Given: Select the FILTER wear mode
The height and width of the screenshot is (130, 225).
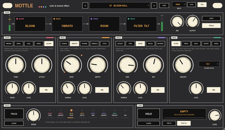Looking at the screenshot, I should coord(176,44).
